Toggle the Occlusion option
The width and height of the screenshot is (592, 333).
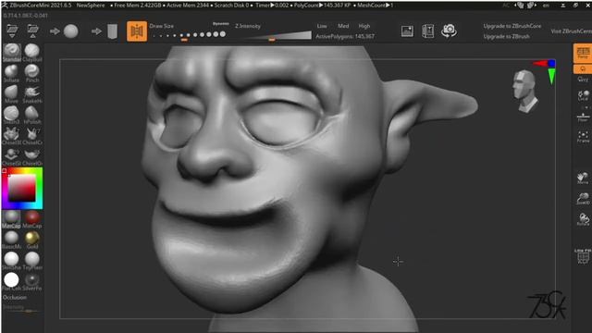(x=15, y=298)
